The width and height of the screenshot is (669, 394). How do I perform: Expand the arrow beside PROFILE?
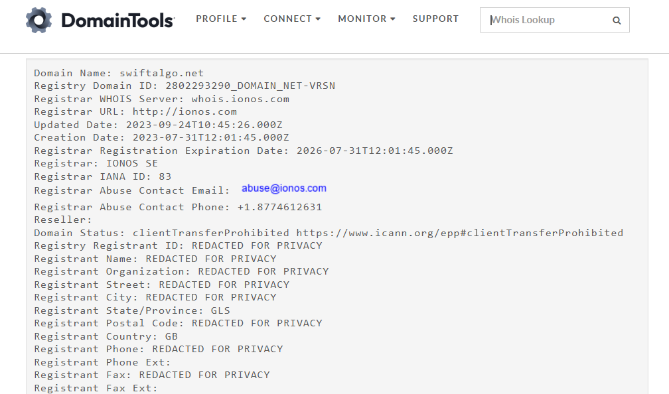click(x=244, y=19)
